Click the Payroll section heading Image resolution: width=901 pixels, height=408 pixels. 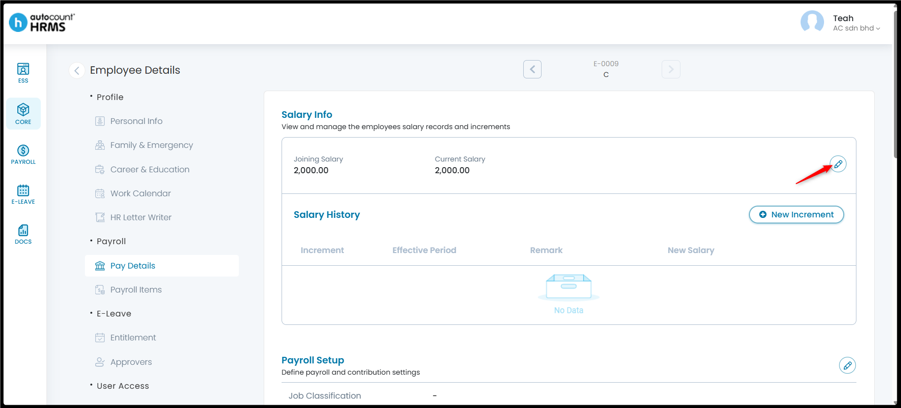pos(111,241)
